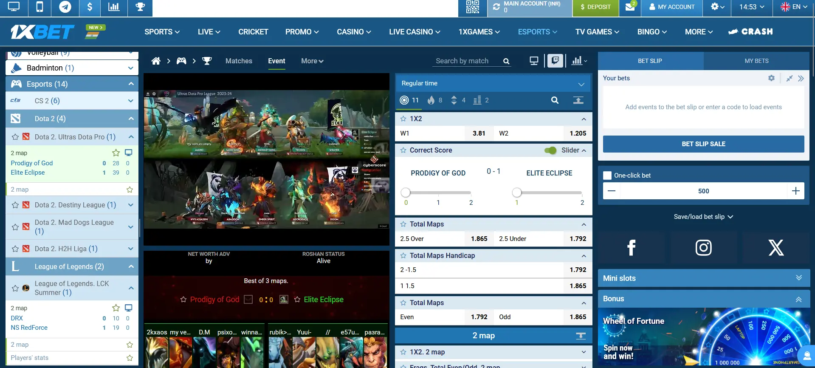Open the LIVE CASINO menu

(415, 32)
